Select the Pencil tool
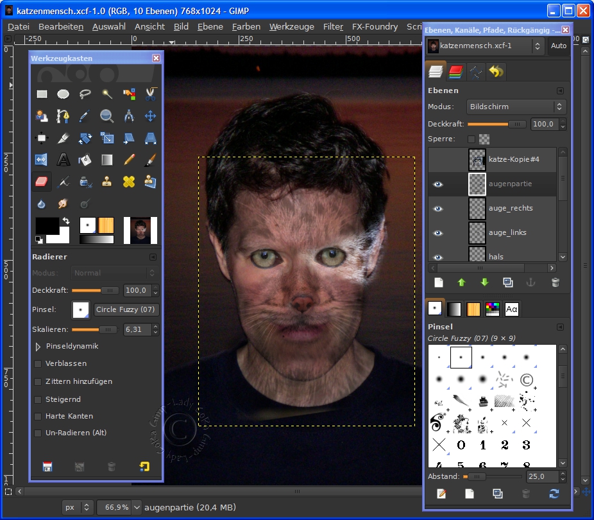The width and height of the screenshot is (594, 520). 129,160
